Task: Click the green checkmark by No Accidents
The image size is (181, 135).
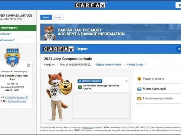Action: (x=80, y=87)
